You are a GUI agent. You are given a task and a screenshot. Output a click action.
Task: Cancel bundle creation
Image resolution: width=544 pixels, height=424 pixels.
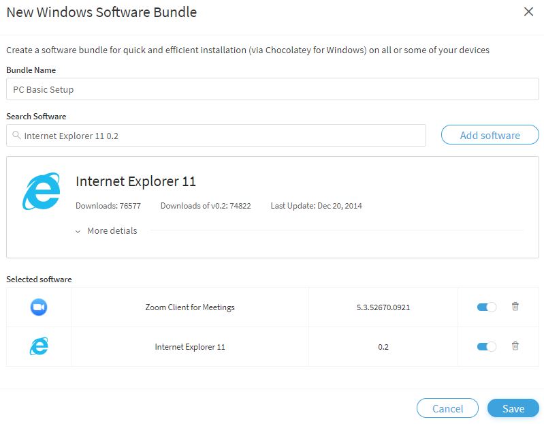point(447,408)
